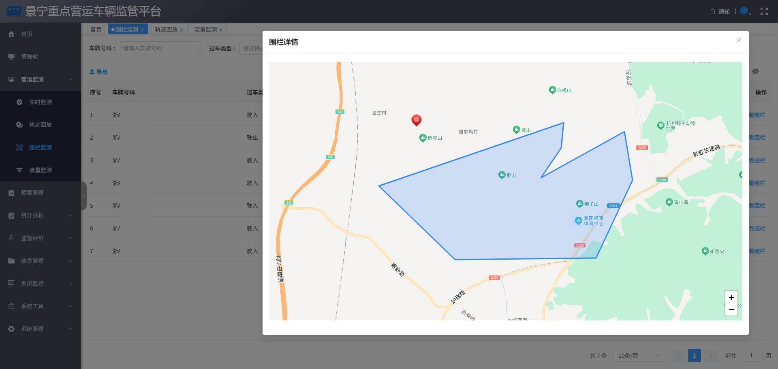Zoom in on the map with plus button
This screenshot has height=369, width=778.
[x=731, y=297]
